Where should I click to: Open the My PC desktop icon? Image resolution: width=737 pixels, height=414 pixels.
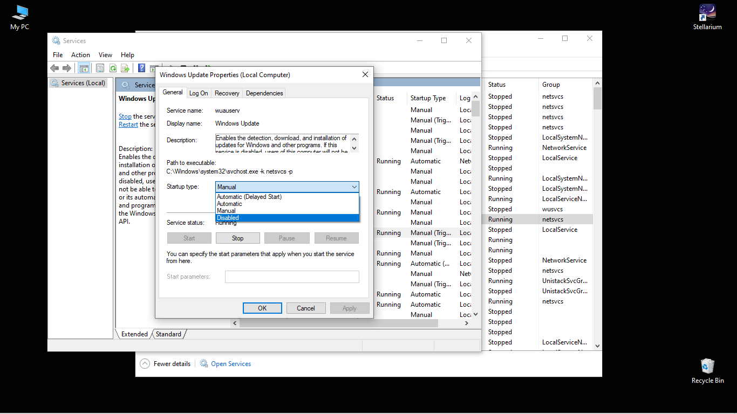pyautogui.click(x=20, y=17)
